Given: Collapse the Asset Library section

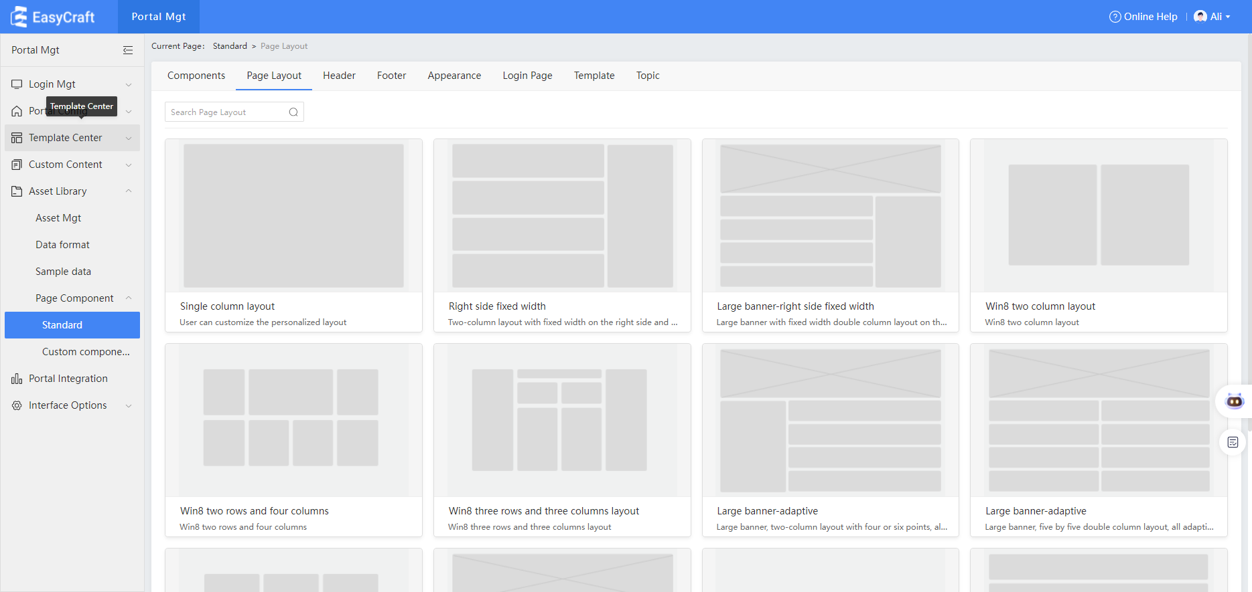Looking at the screenshot, I should pyautogui.click(x=129, y=191).
